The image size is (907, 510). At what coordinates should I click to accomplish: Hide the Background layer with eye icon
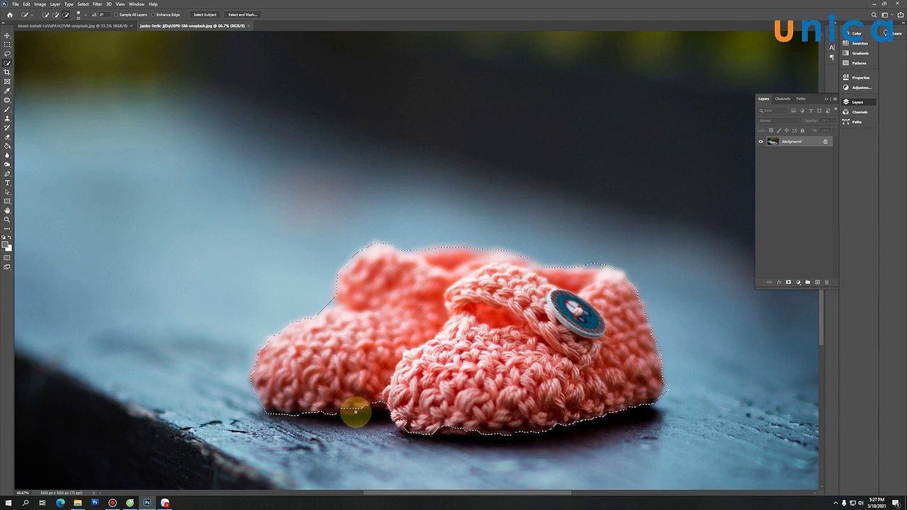pyautogui.click(x=761, y=142)
